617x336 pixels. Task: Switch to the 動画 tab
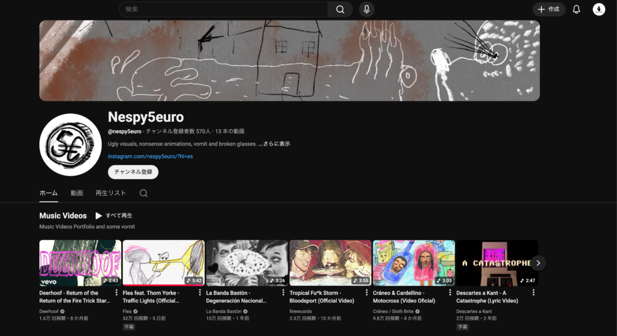[x=77, y=193]
